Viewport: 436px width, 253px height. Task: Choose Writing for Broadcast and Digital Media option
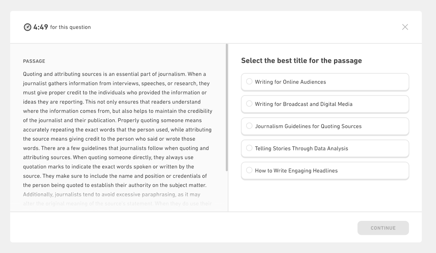point(325,104)
